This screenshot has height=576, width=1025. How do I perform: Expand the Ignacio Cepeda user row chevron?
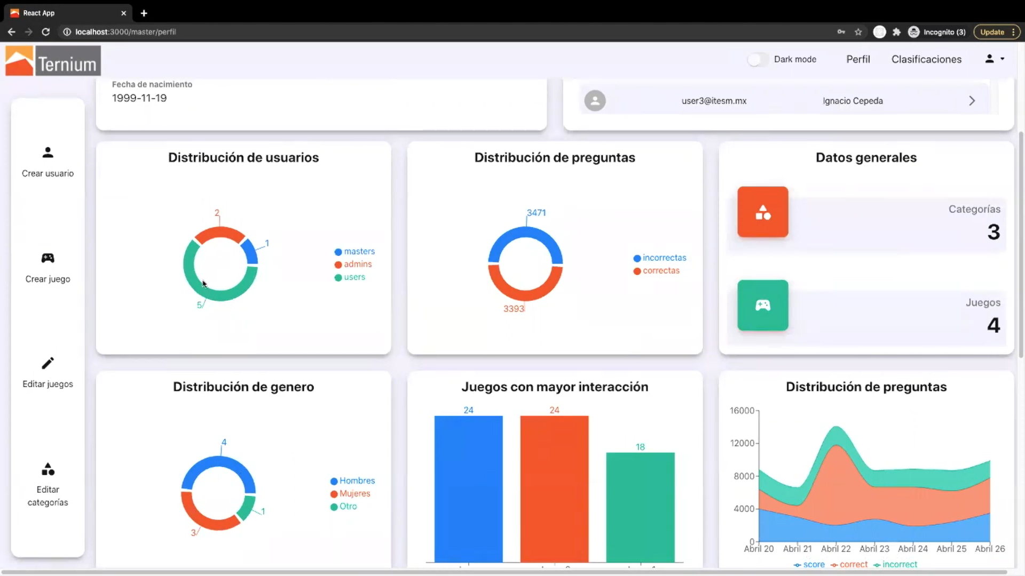[972, 100]
